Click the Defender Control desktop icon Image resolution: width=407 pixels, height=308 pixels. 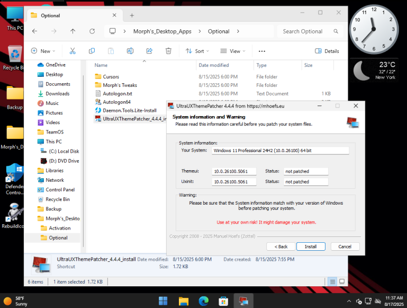[x=14, y=179]
